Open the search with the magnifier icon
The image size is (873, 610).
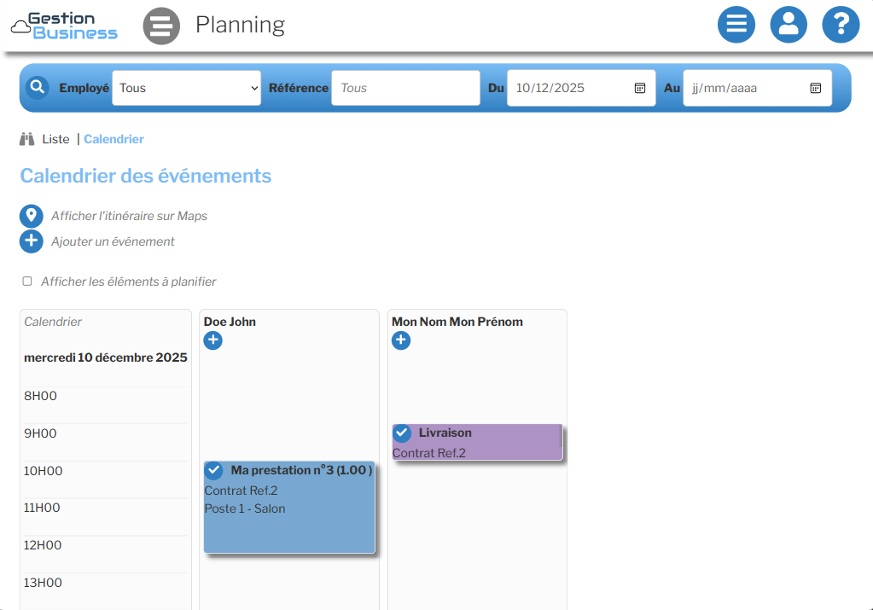pyautogui.click(x=35, y=88)
